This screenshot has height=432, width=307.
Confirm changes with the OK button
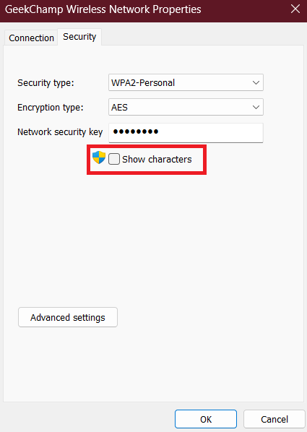(x=206, y=419)
